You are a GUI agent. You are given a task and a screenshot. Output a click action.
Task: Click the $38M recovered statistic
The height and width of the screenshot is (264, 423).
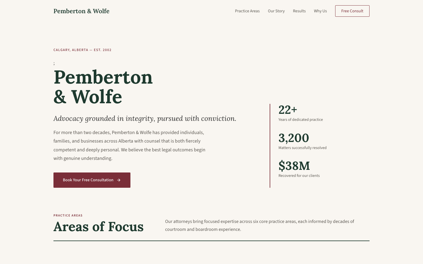click(x=294, y=166)
